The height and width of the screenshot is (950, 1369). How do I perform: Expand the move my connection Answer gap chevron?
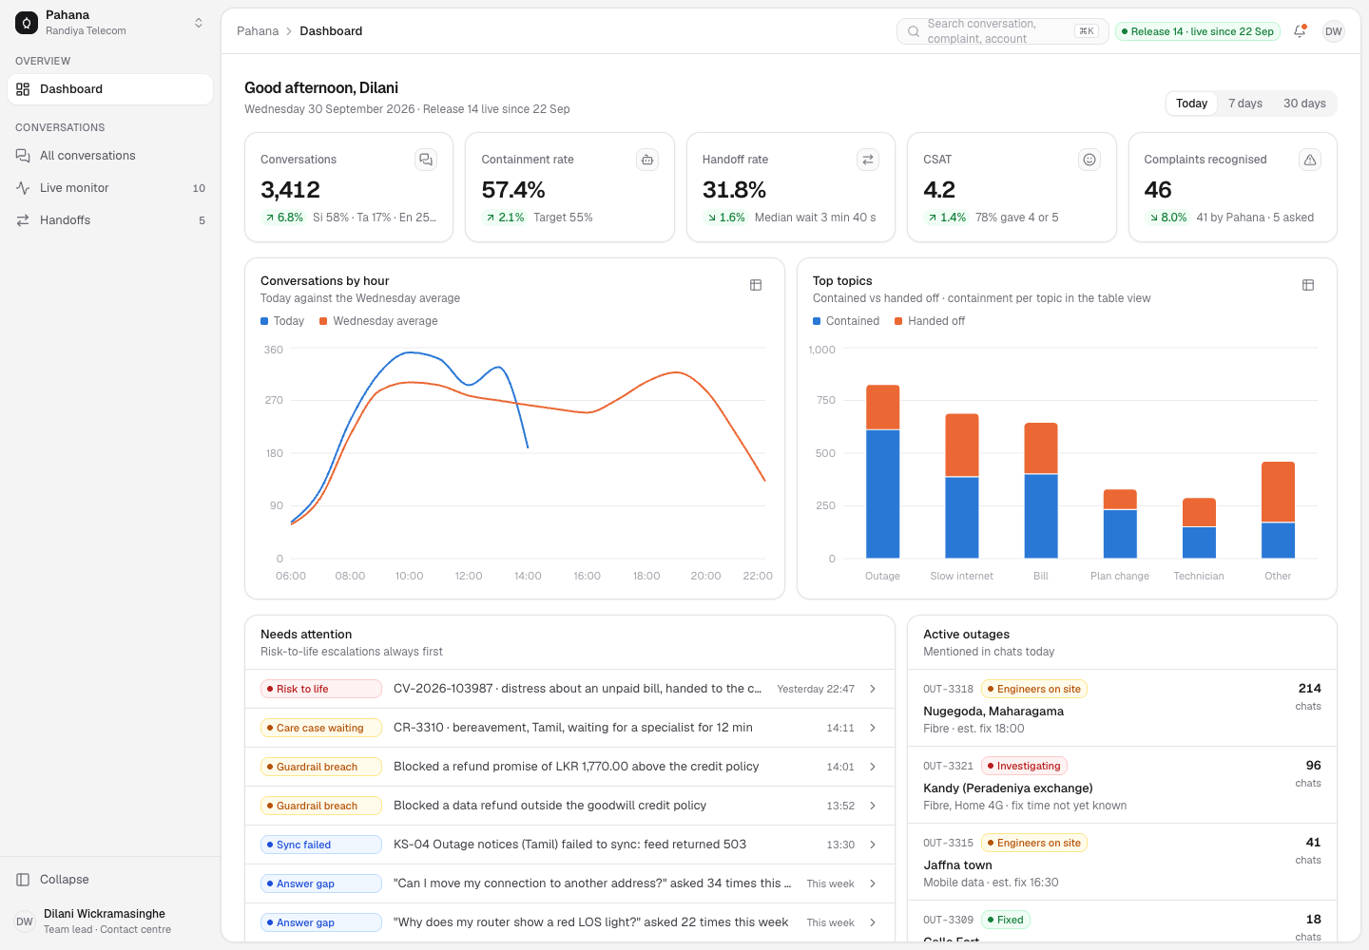[873, 883]
